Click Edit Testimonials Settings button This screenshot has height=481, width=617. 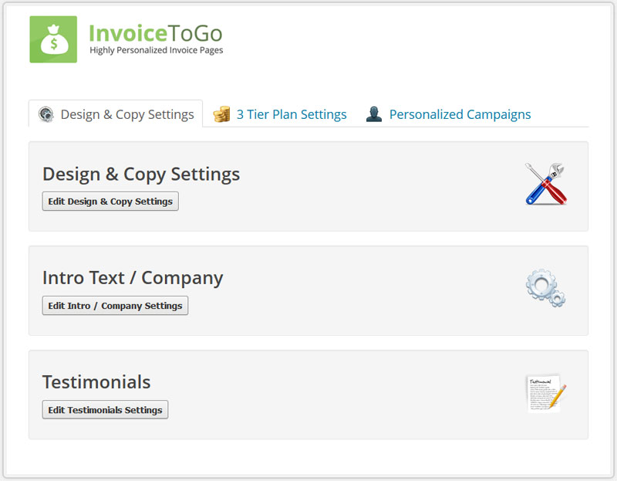click(x=105, y=410)
